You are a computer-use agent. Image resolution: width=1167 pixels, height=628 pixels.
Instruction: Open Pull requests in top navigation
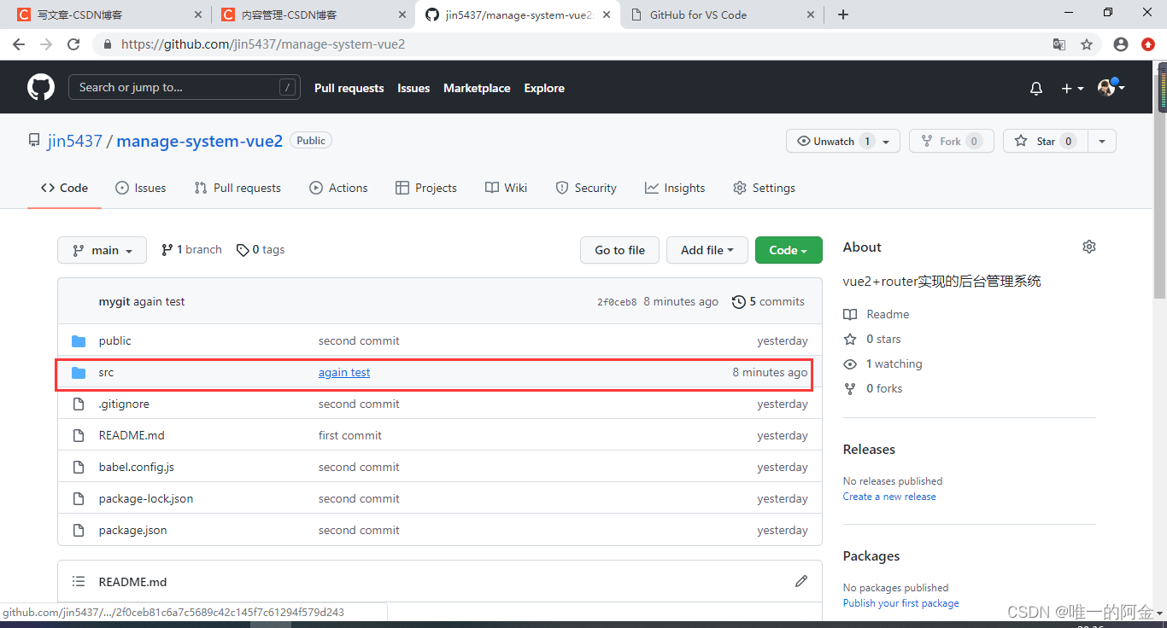(349, 88)
